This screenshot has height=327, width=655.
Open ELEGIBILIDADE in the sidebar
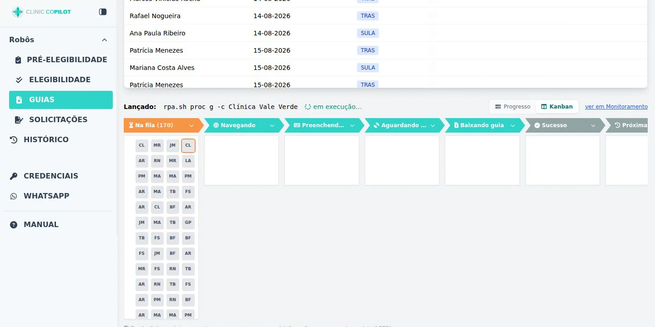(x=61, y=80)
